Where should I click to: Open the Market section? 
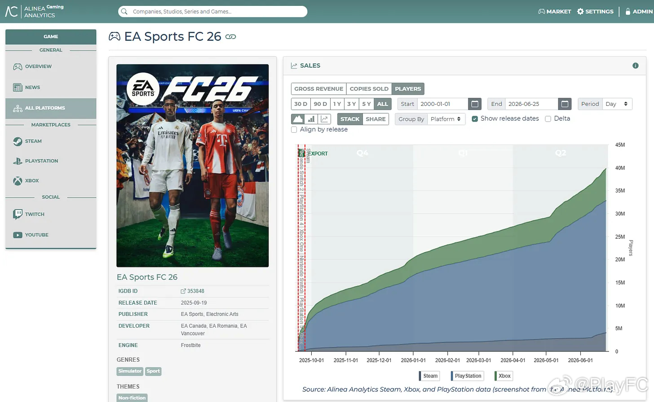coord(555,11)
